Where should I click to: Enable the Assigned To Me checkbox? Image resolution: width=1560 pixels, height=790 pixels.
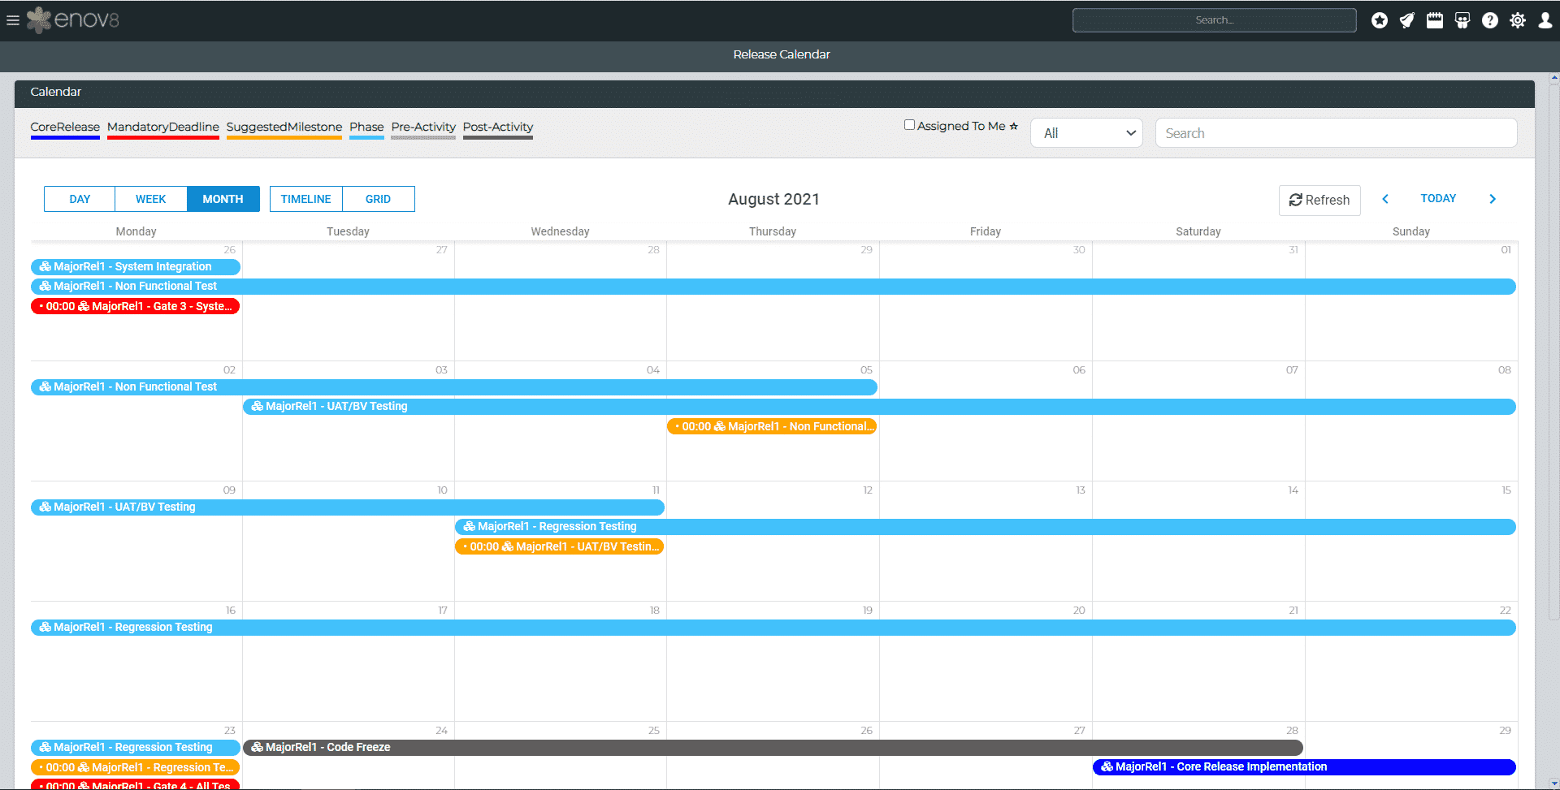pyautogui.click(x=910, y=124)
